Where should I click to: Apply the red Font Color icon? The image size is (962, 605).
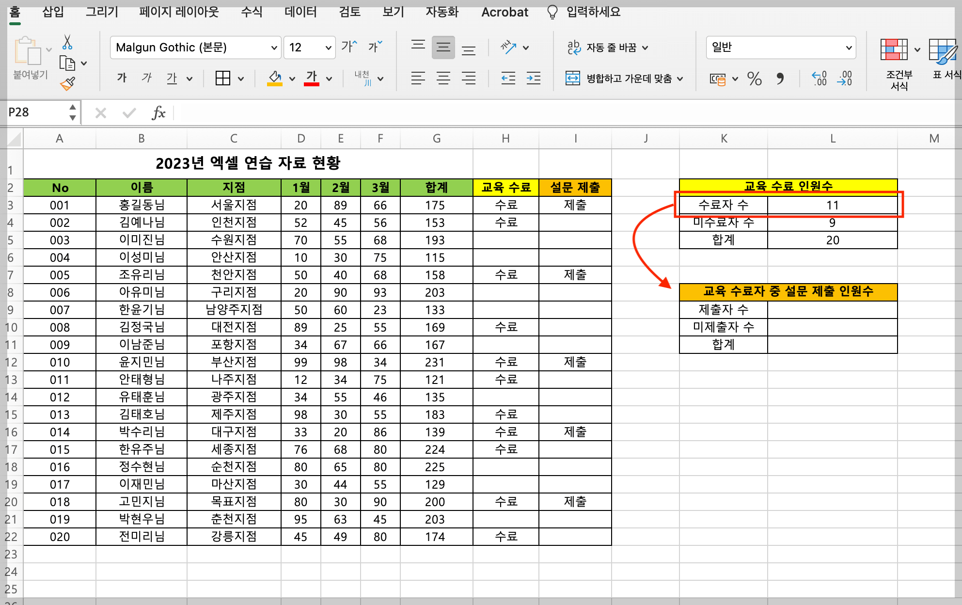312,78
